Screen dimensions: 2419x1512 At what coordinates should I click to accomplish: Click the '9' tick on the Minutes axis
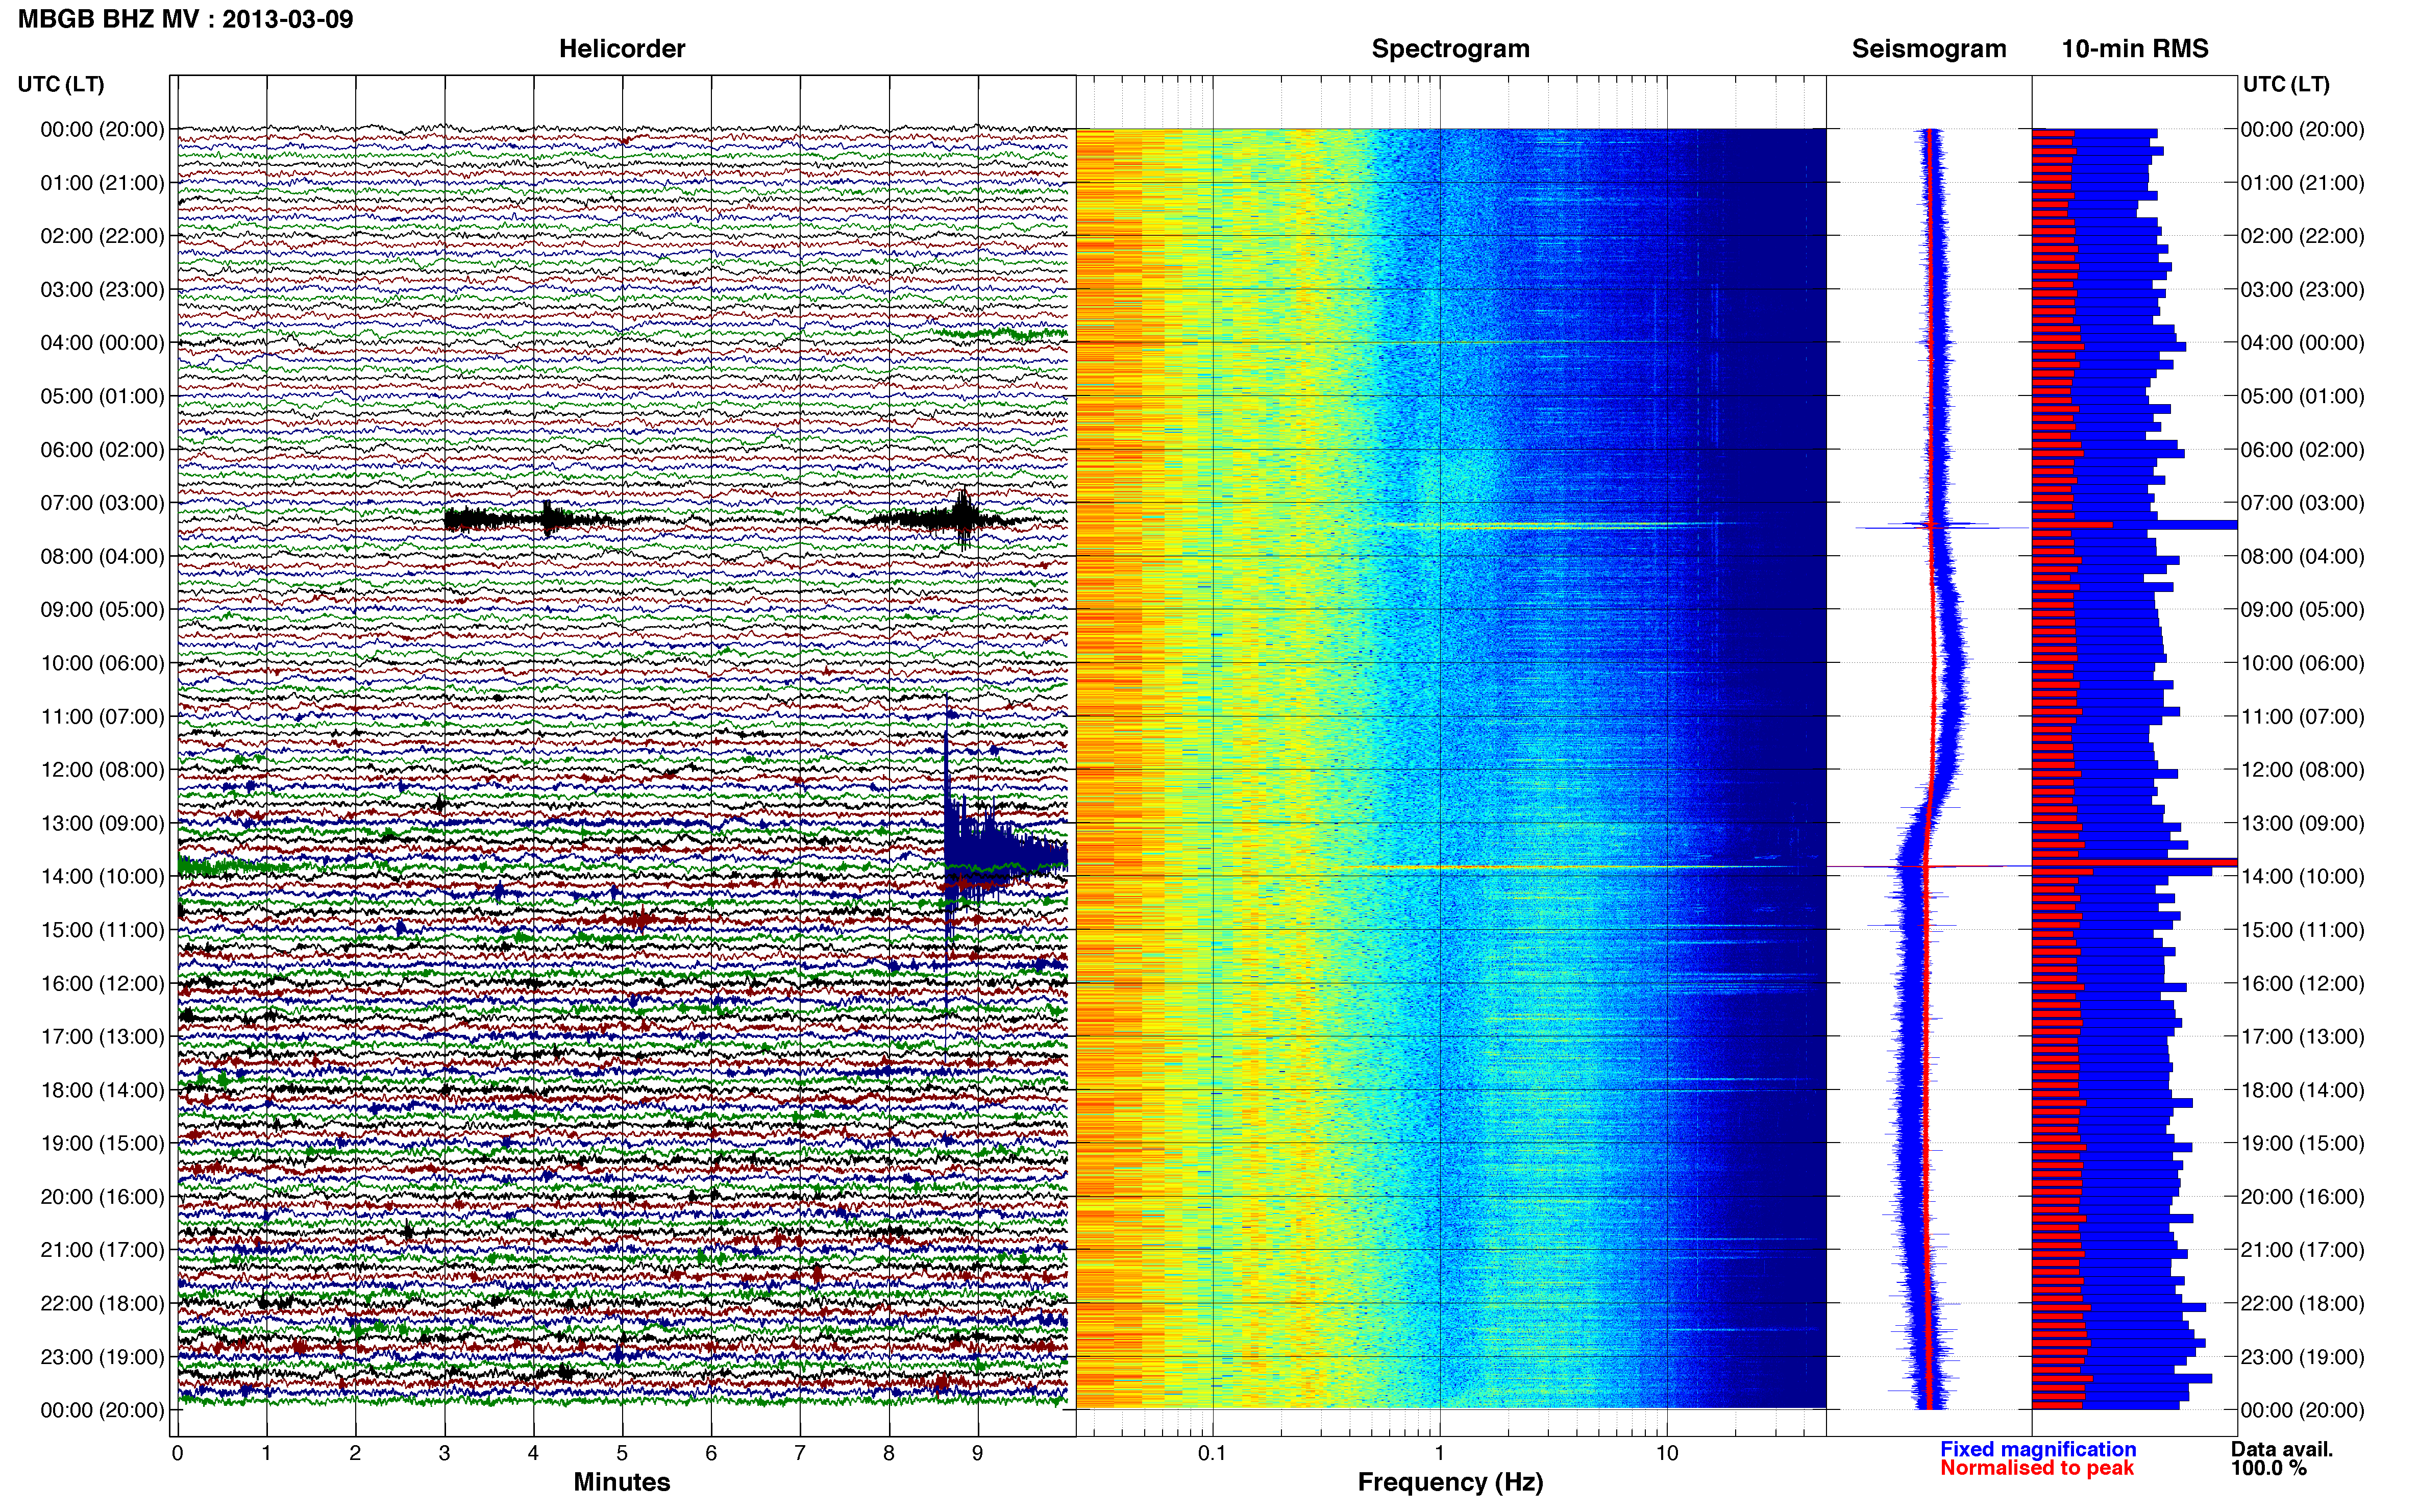(978, 1454)
